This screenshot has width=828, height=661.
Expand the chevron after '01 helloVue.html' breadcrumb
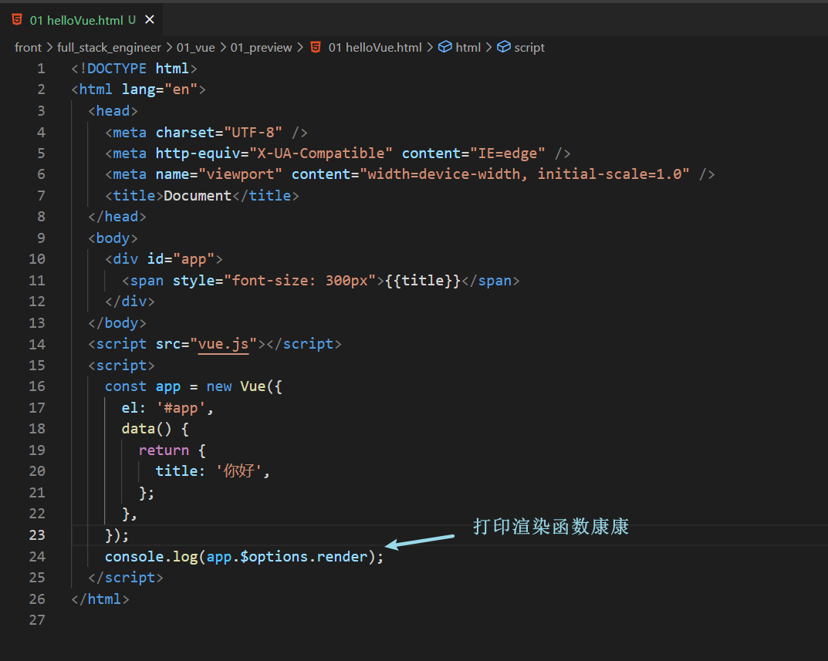430,48
